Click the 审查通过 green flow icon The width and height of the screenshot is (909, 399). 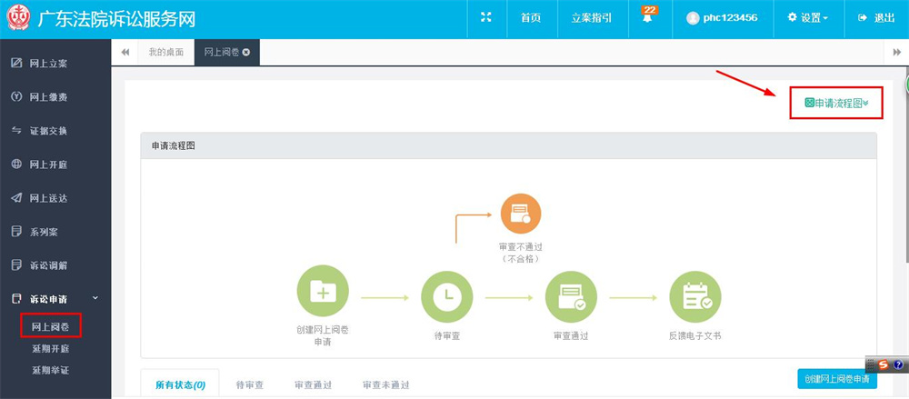click(571, 297)
